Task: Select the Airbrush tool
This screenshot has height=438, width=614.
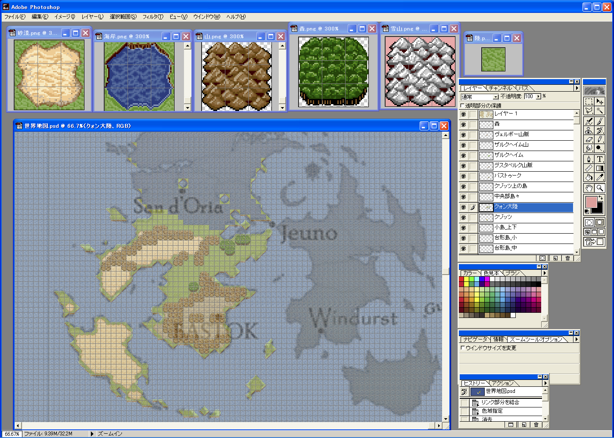Action: point(589,121)
